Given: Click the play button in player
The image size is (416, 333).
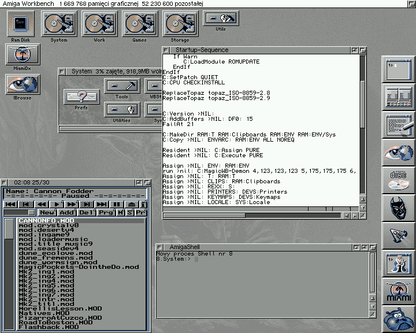Looking at the screenshot, I should (x=57, y=204).
